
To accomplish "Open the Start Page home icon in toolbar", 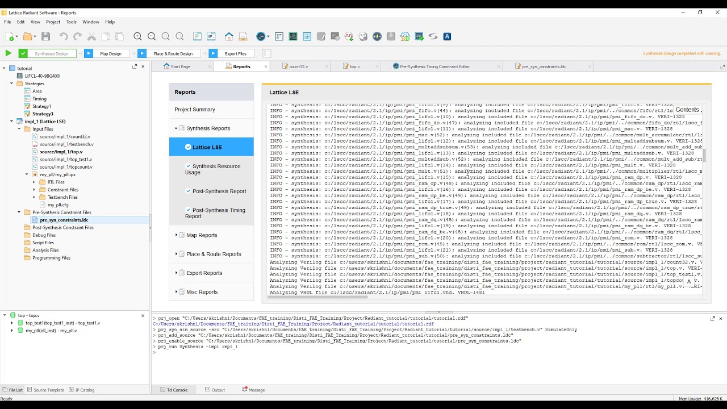I will pos(229,36).
